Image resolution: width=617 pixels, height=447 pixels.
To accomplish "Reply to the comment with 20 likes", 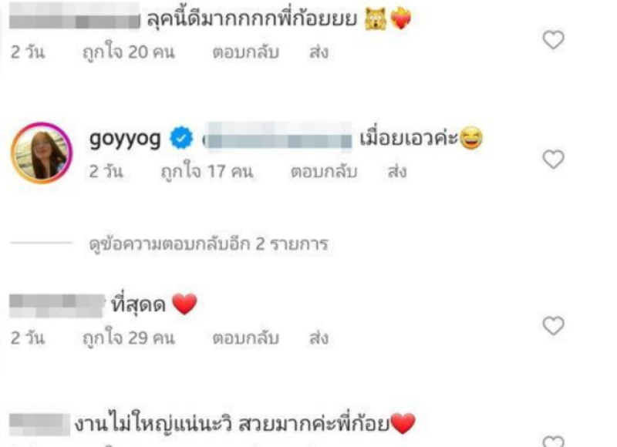I will [245, 52].
